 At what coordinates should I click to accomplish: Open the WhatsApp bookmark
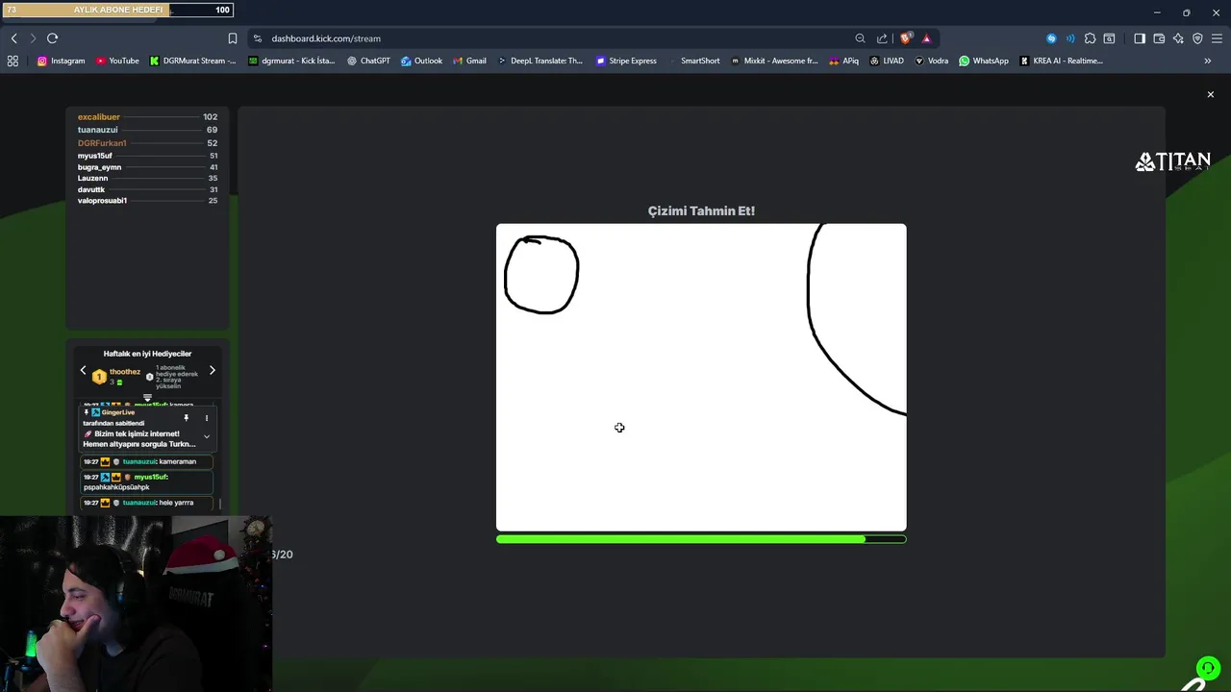(984, 61)
